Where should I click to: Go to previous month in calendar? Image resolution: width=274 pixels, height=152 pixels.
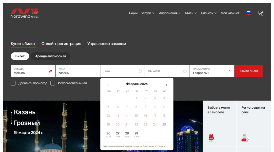click(108, 85)
